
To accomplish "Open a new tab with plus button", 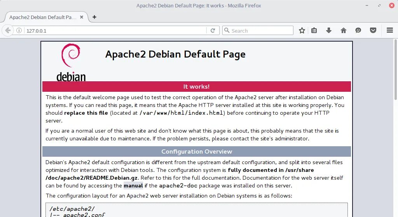I will (94, 17).
